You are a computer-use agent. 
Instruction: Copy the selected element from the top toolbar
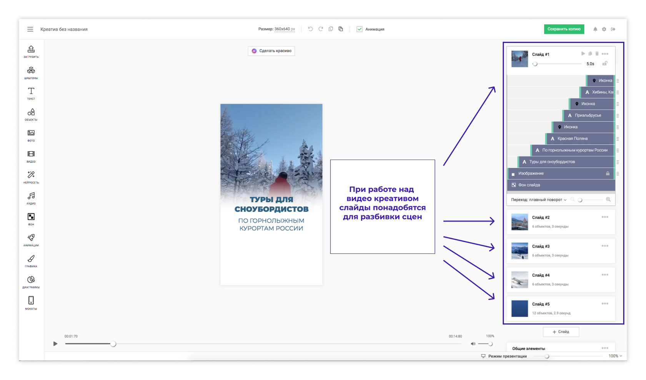coord(331,29)
